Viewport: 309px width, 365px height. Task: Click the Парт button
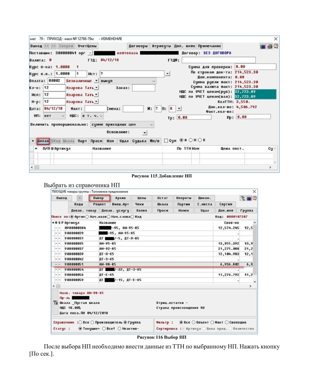(x=82, y=141)
